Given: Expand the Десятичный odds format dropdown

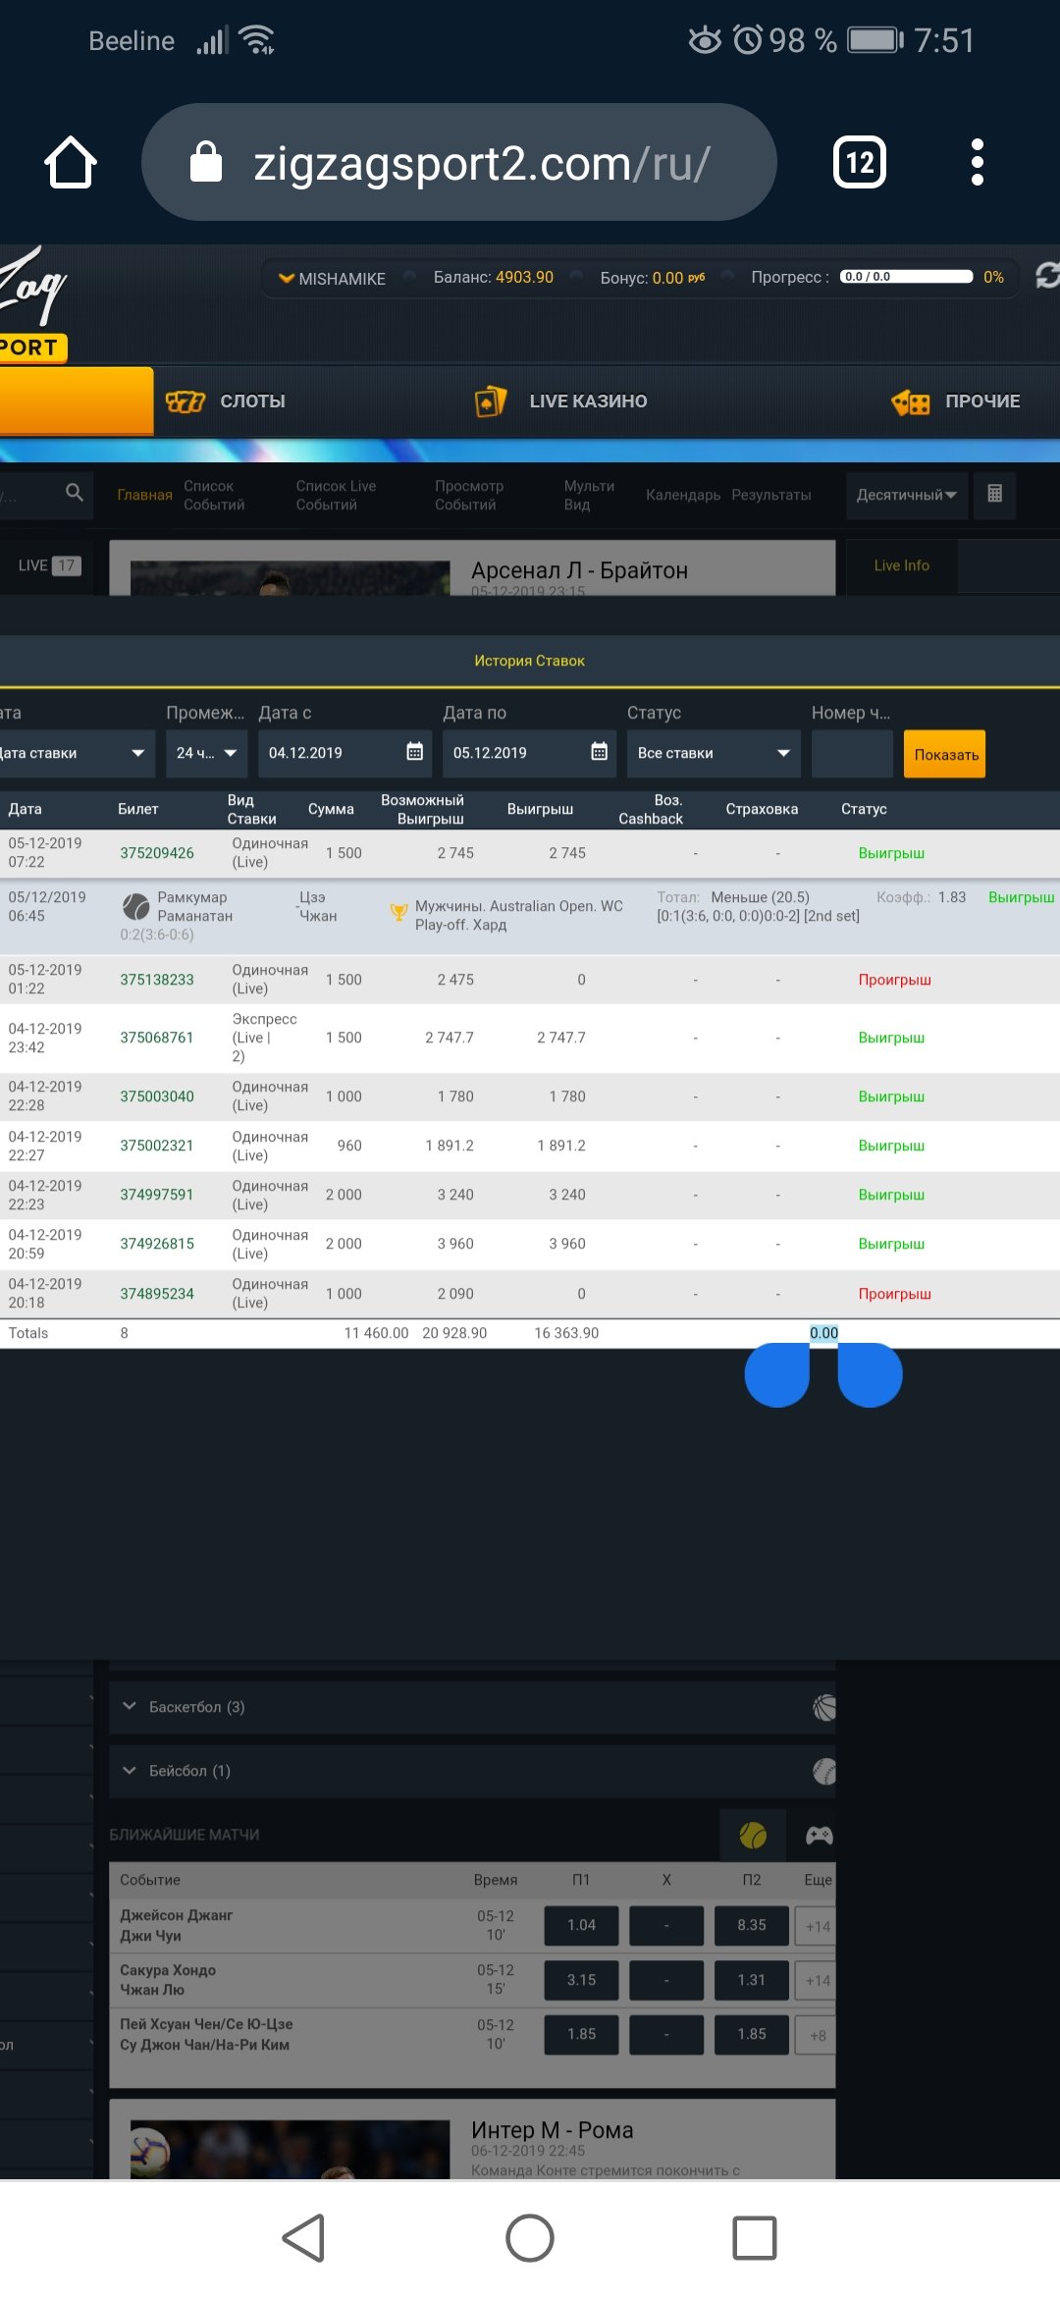Looking at the screenshot, I should (x=906, y=495).
